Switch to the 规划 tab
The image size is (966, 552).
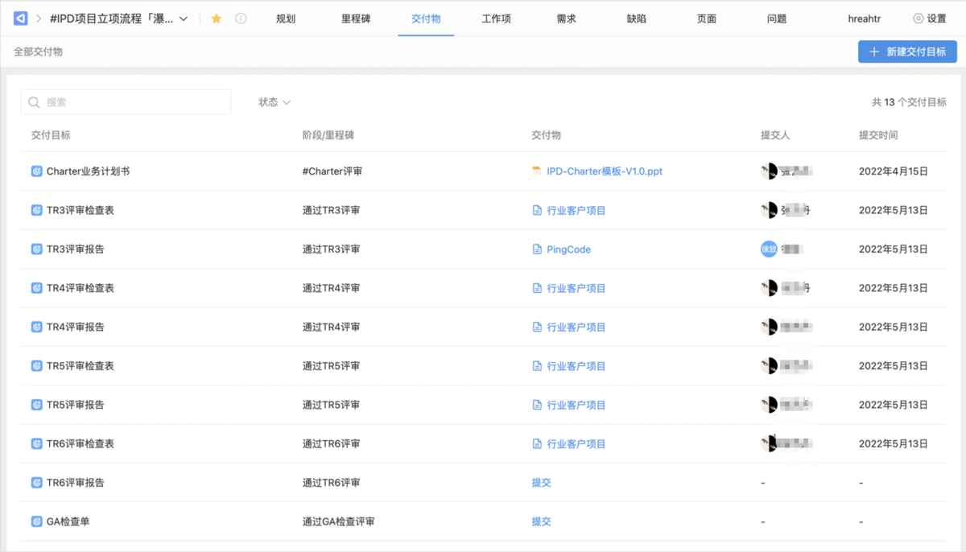coord(286,19)
